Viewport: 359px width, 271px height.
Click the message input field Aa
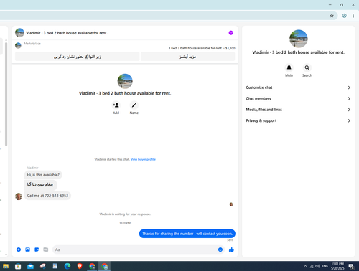pos(135,249)
